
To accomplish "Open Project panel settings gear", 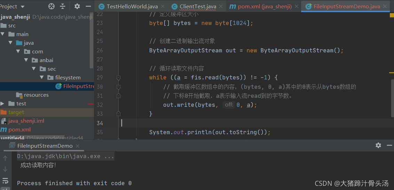I will (x=77, y=6).
